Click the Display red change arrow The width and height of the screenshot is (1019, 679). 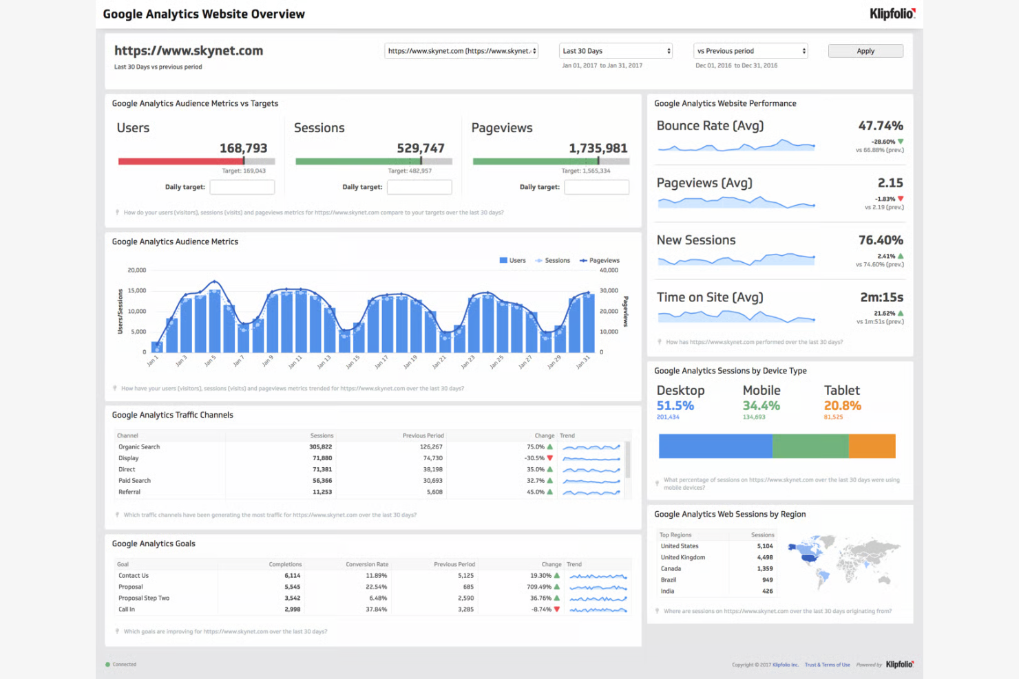click(x=549, y=458)
